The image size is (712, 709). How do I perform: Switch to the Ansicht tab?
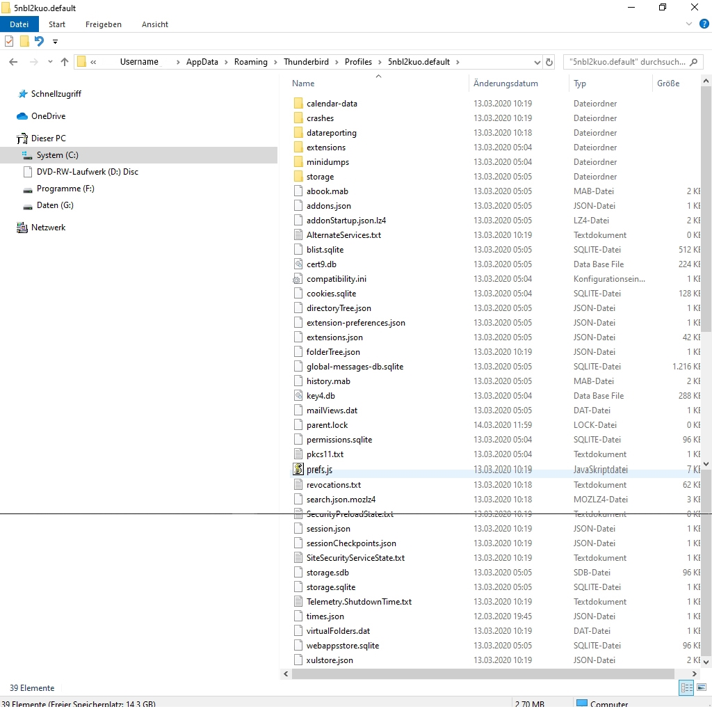click(154, 24)
